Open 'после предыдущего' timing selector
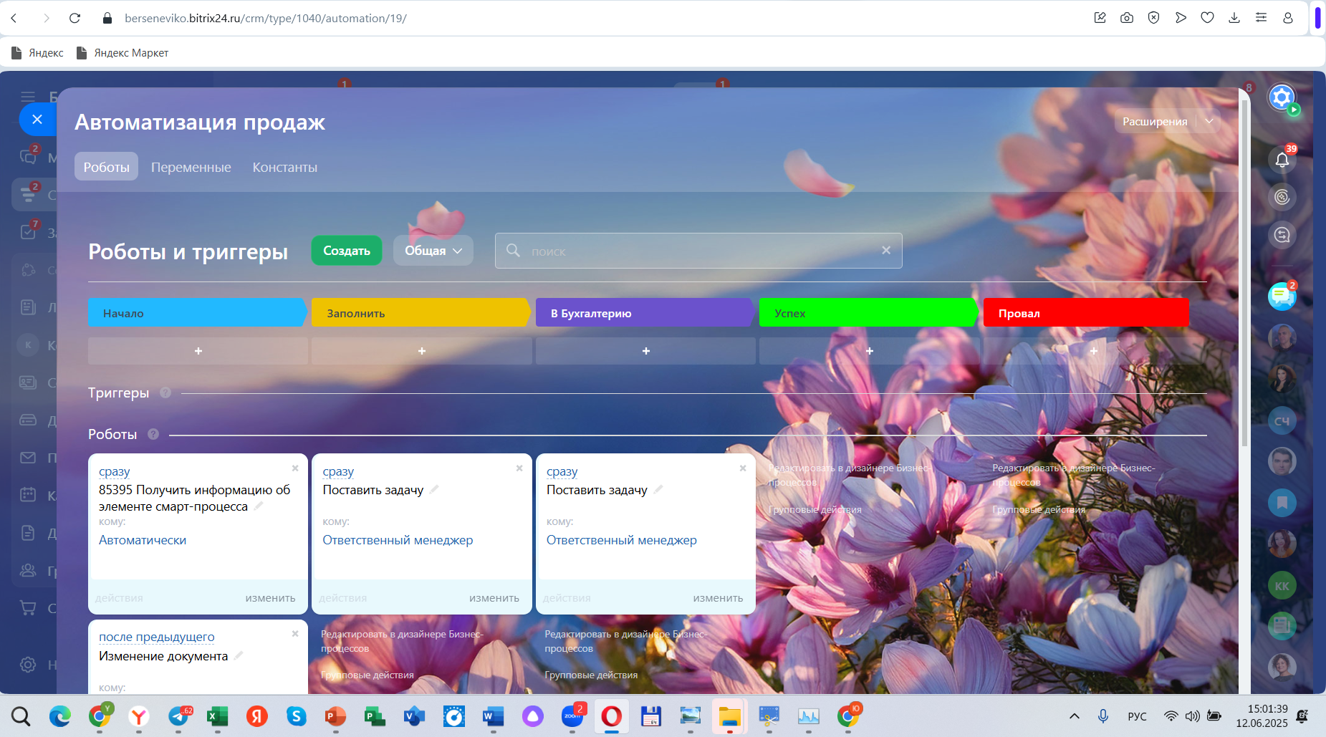1326x737 pixels. (x=156, y=637)
